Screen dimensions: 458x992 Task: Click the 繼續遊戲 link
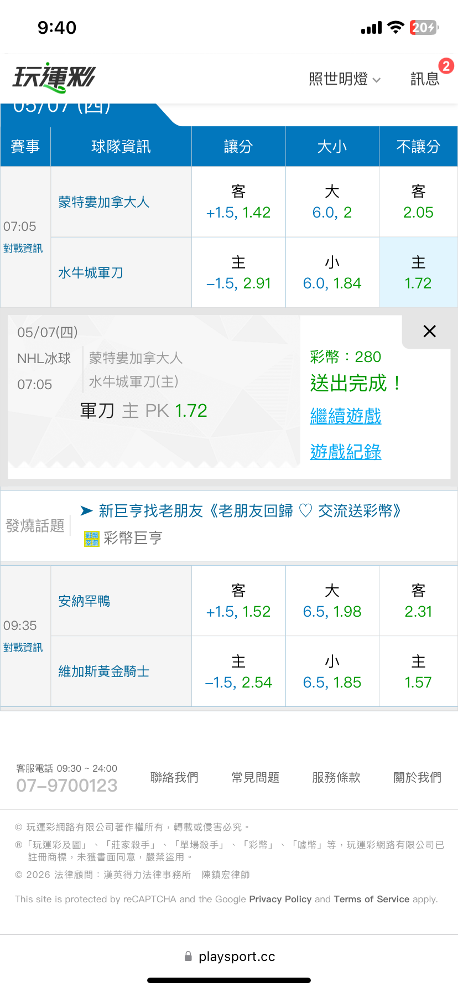coord(346,416)
